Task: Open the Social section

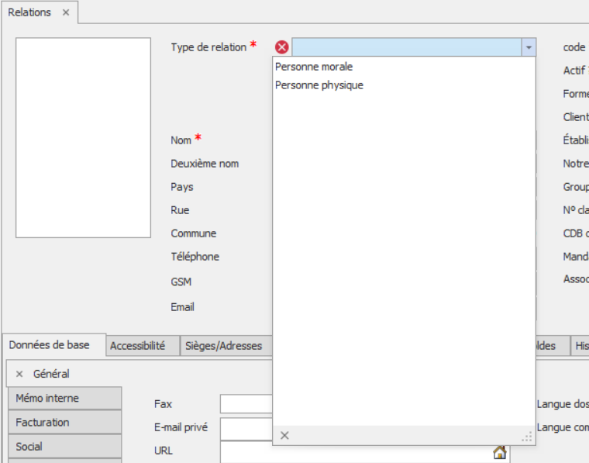Action: coord(65,447)
